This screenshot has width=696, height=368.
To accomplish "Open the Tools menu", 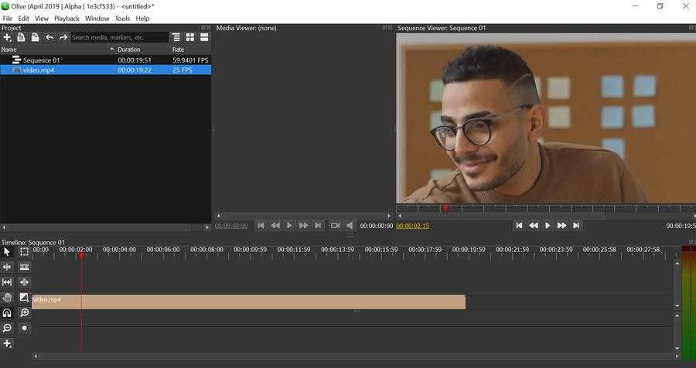I will (122, 19).
